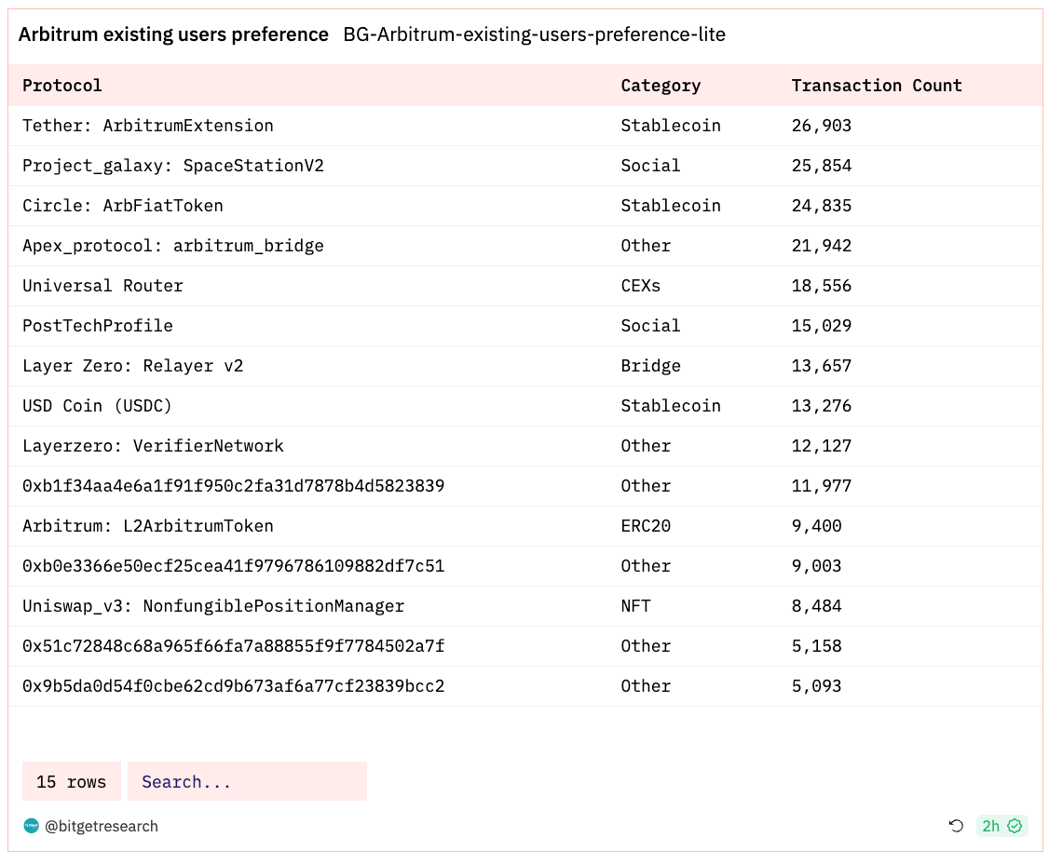Select the Apex_protocol: arbitrum_bridge cell
Viewport: 1049px width, 864px height.
coord(173,246)
